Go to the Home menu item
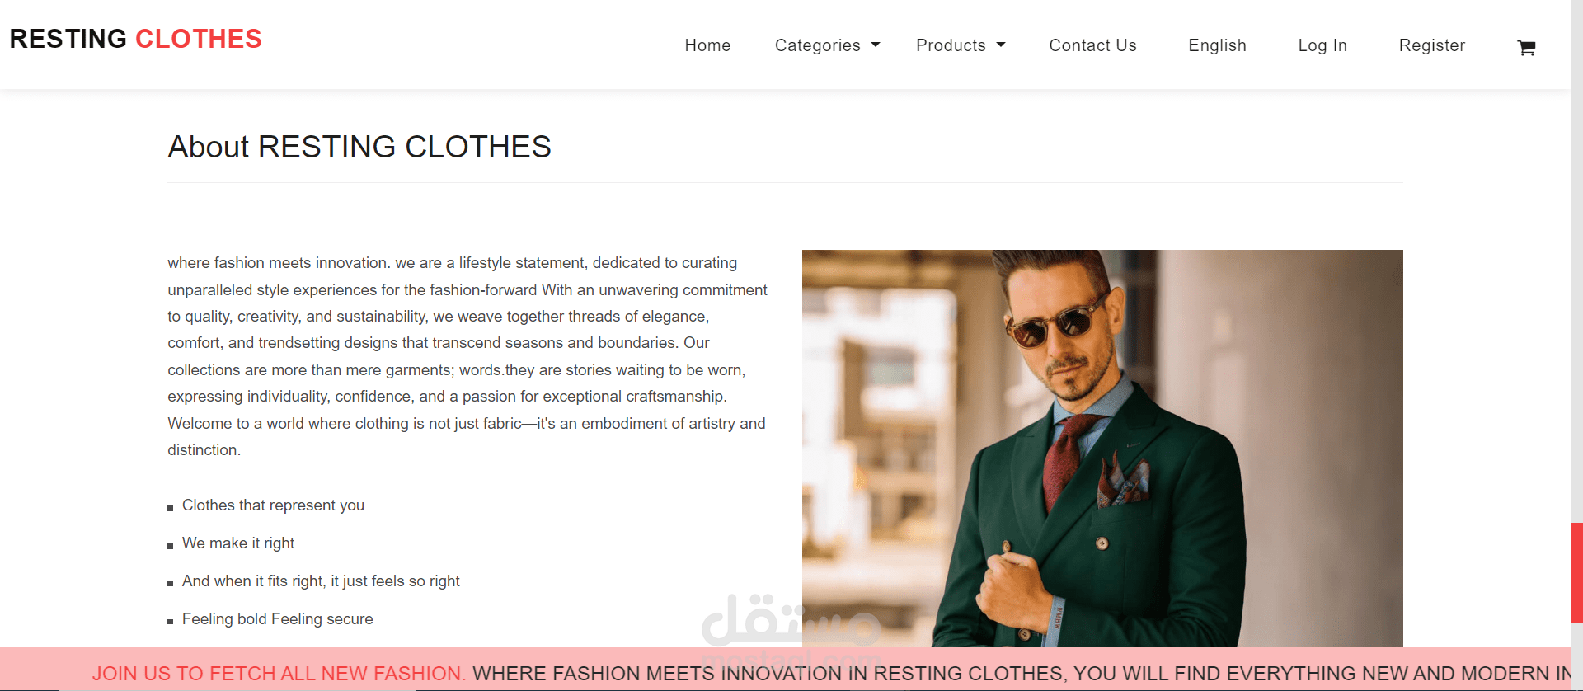1583x691 pixels. point(707,45)
